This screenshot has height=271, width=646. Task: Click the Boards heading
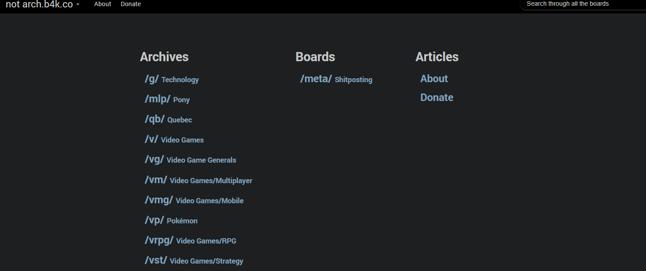tap(315, 57)
